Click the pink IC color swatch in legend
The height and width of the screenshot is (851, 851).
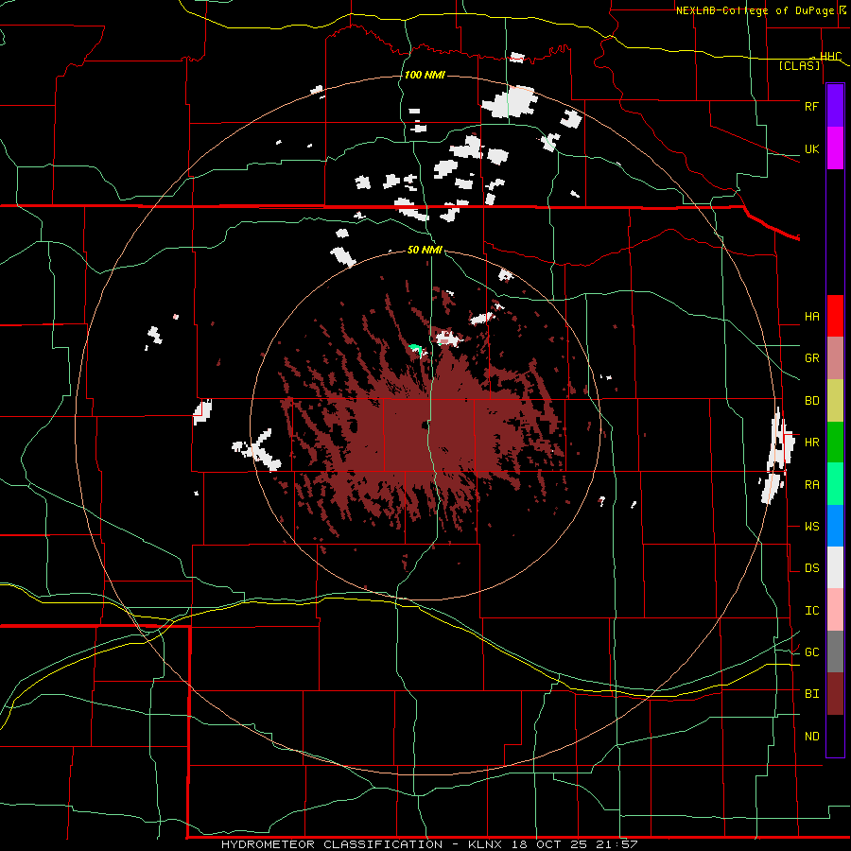tap(835, 610)
